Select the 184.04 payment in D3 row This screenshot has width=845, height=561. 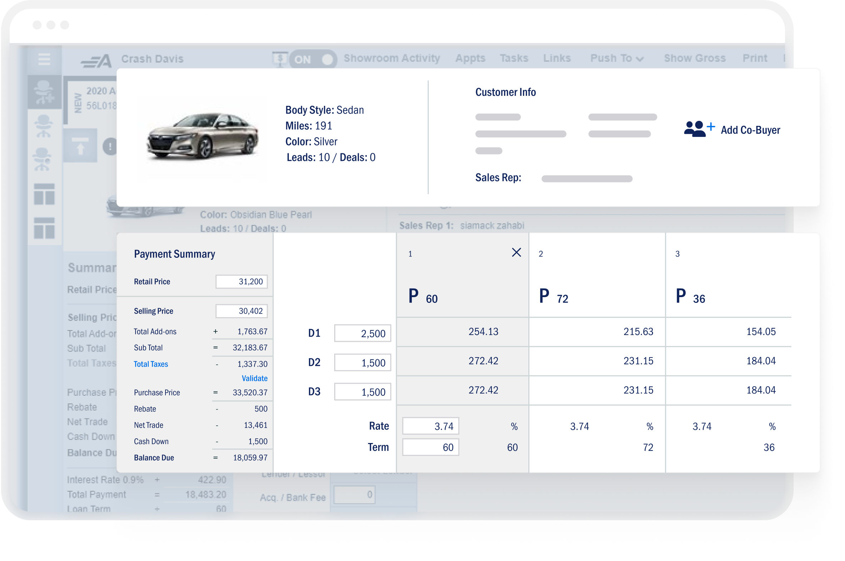728,390
